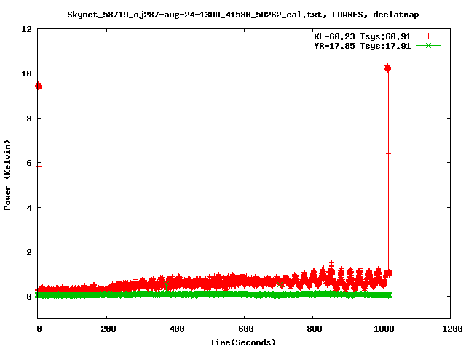This screenshot has width=466, height=349.
Task: Click the plot title with the Skynet filename
Action: click(242, 15)
